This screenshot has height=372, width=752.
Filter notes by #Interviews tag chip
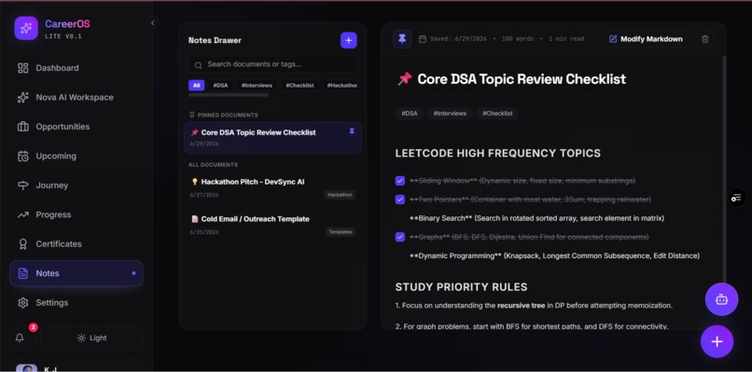coord(257,86)
